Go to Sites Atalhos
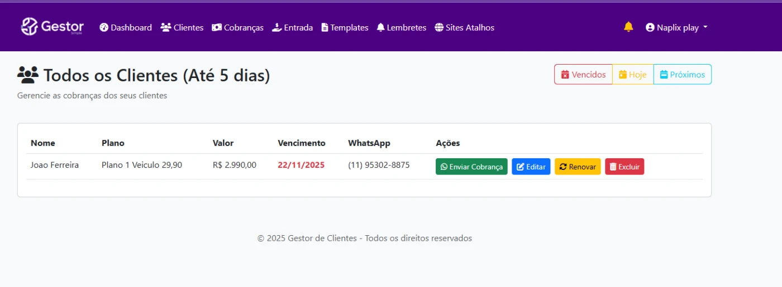Viewport: 782px width, 287px height. 464,27
